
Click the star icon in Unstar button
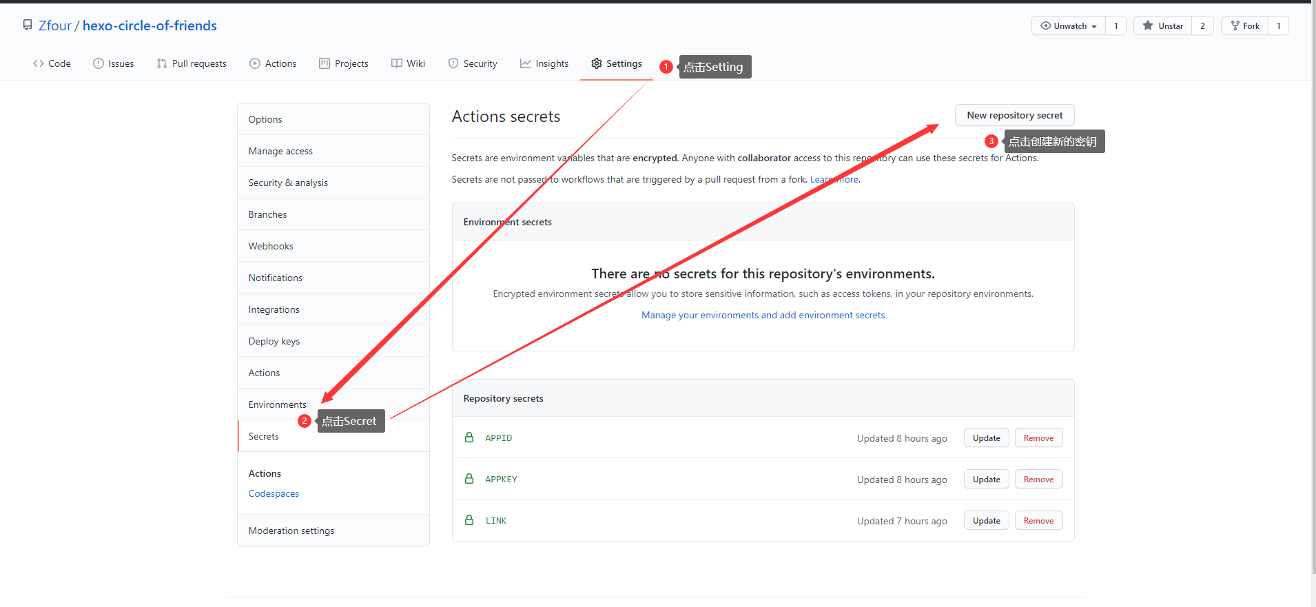point(1148,25)
